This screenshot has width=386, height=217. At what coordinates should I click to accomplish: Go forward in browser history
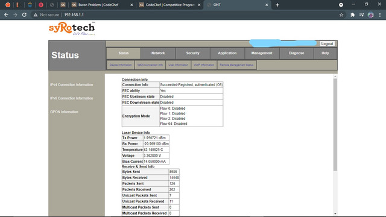pyautogui.click(x=15, y=14)
